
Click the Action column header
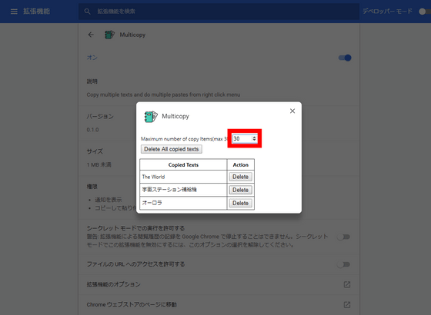pyautogui.click(x=240, y=164)
